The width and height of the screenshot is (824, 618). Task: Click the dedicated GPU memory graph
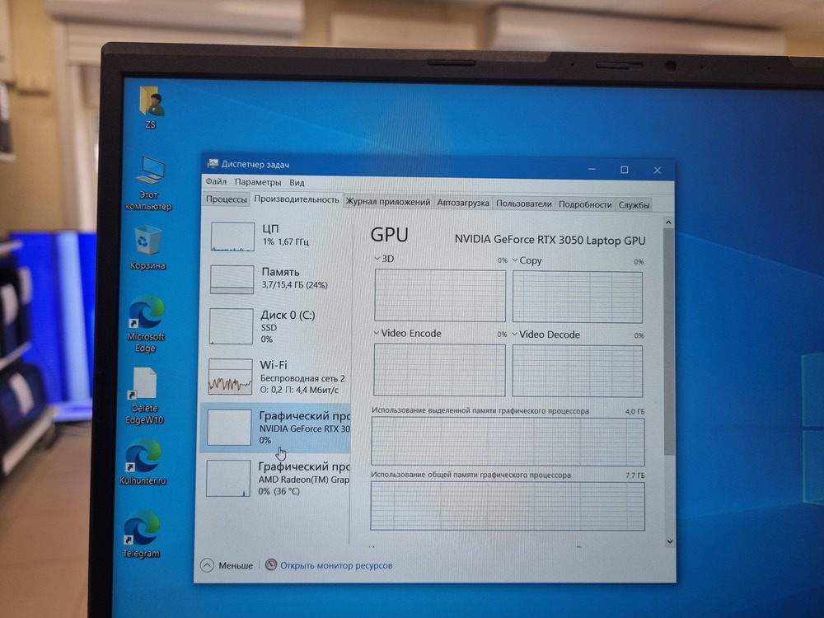pyautogui.click(x=508, y=442)
